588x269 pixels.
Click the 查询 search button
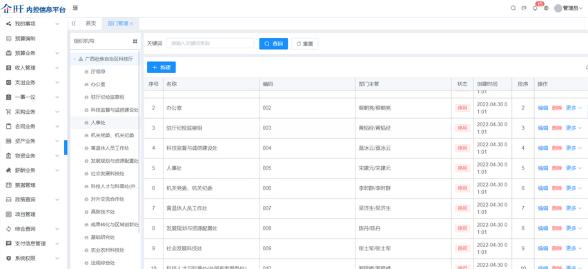coord(273,43)
